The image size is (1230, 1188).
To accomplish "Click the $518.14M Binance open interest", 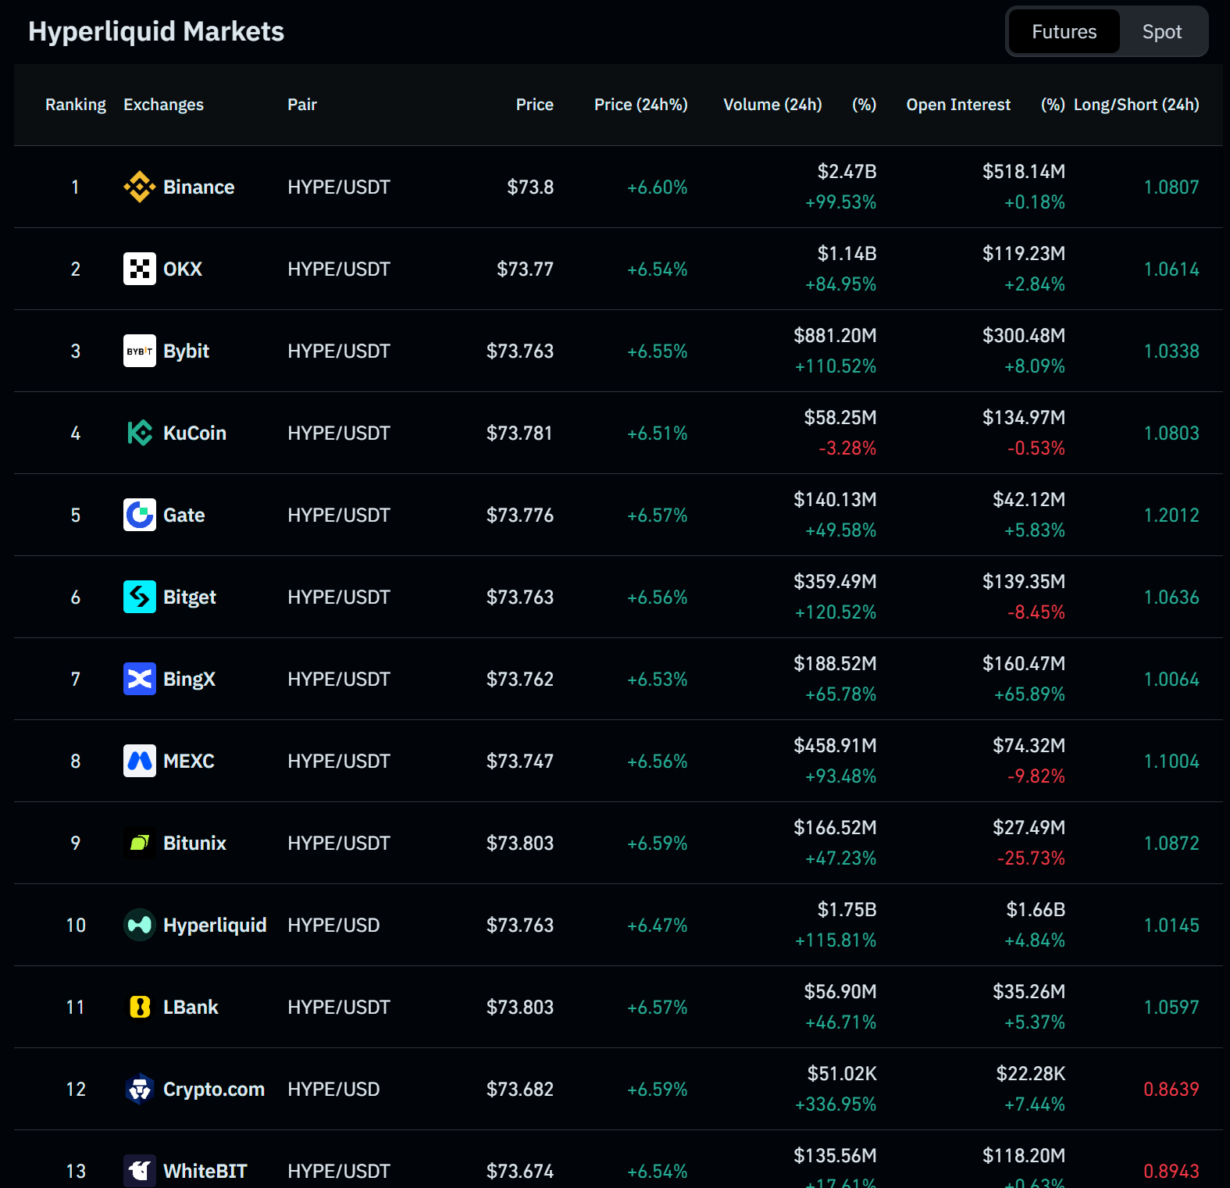I will pyautogui.click(x=1024, y=171).
